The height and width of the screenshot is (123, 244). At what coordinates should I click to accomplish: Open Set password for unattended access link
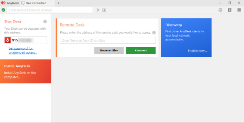pos(23,50)
